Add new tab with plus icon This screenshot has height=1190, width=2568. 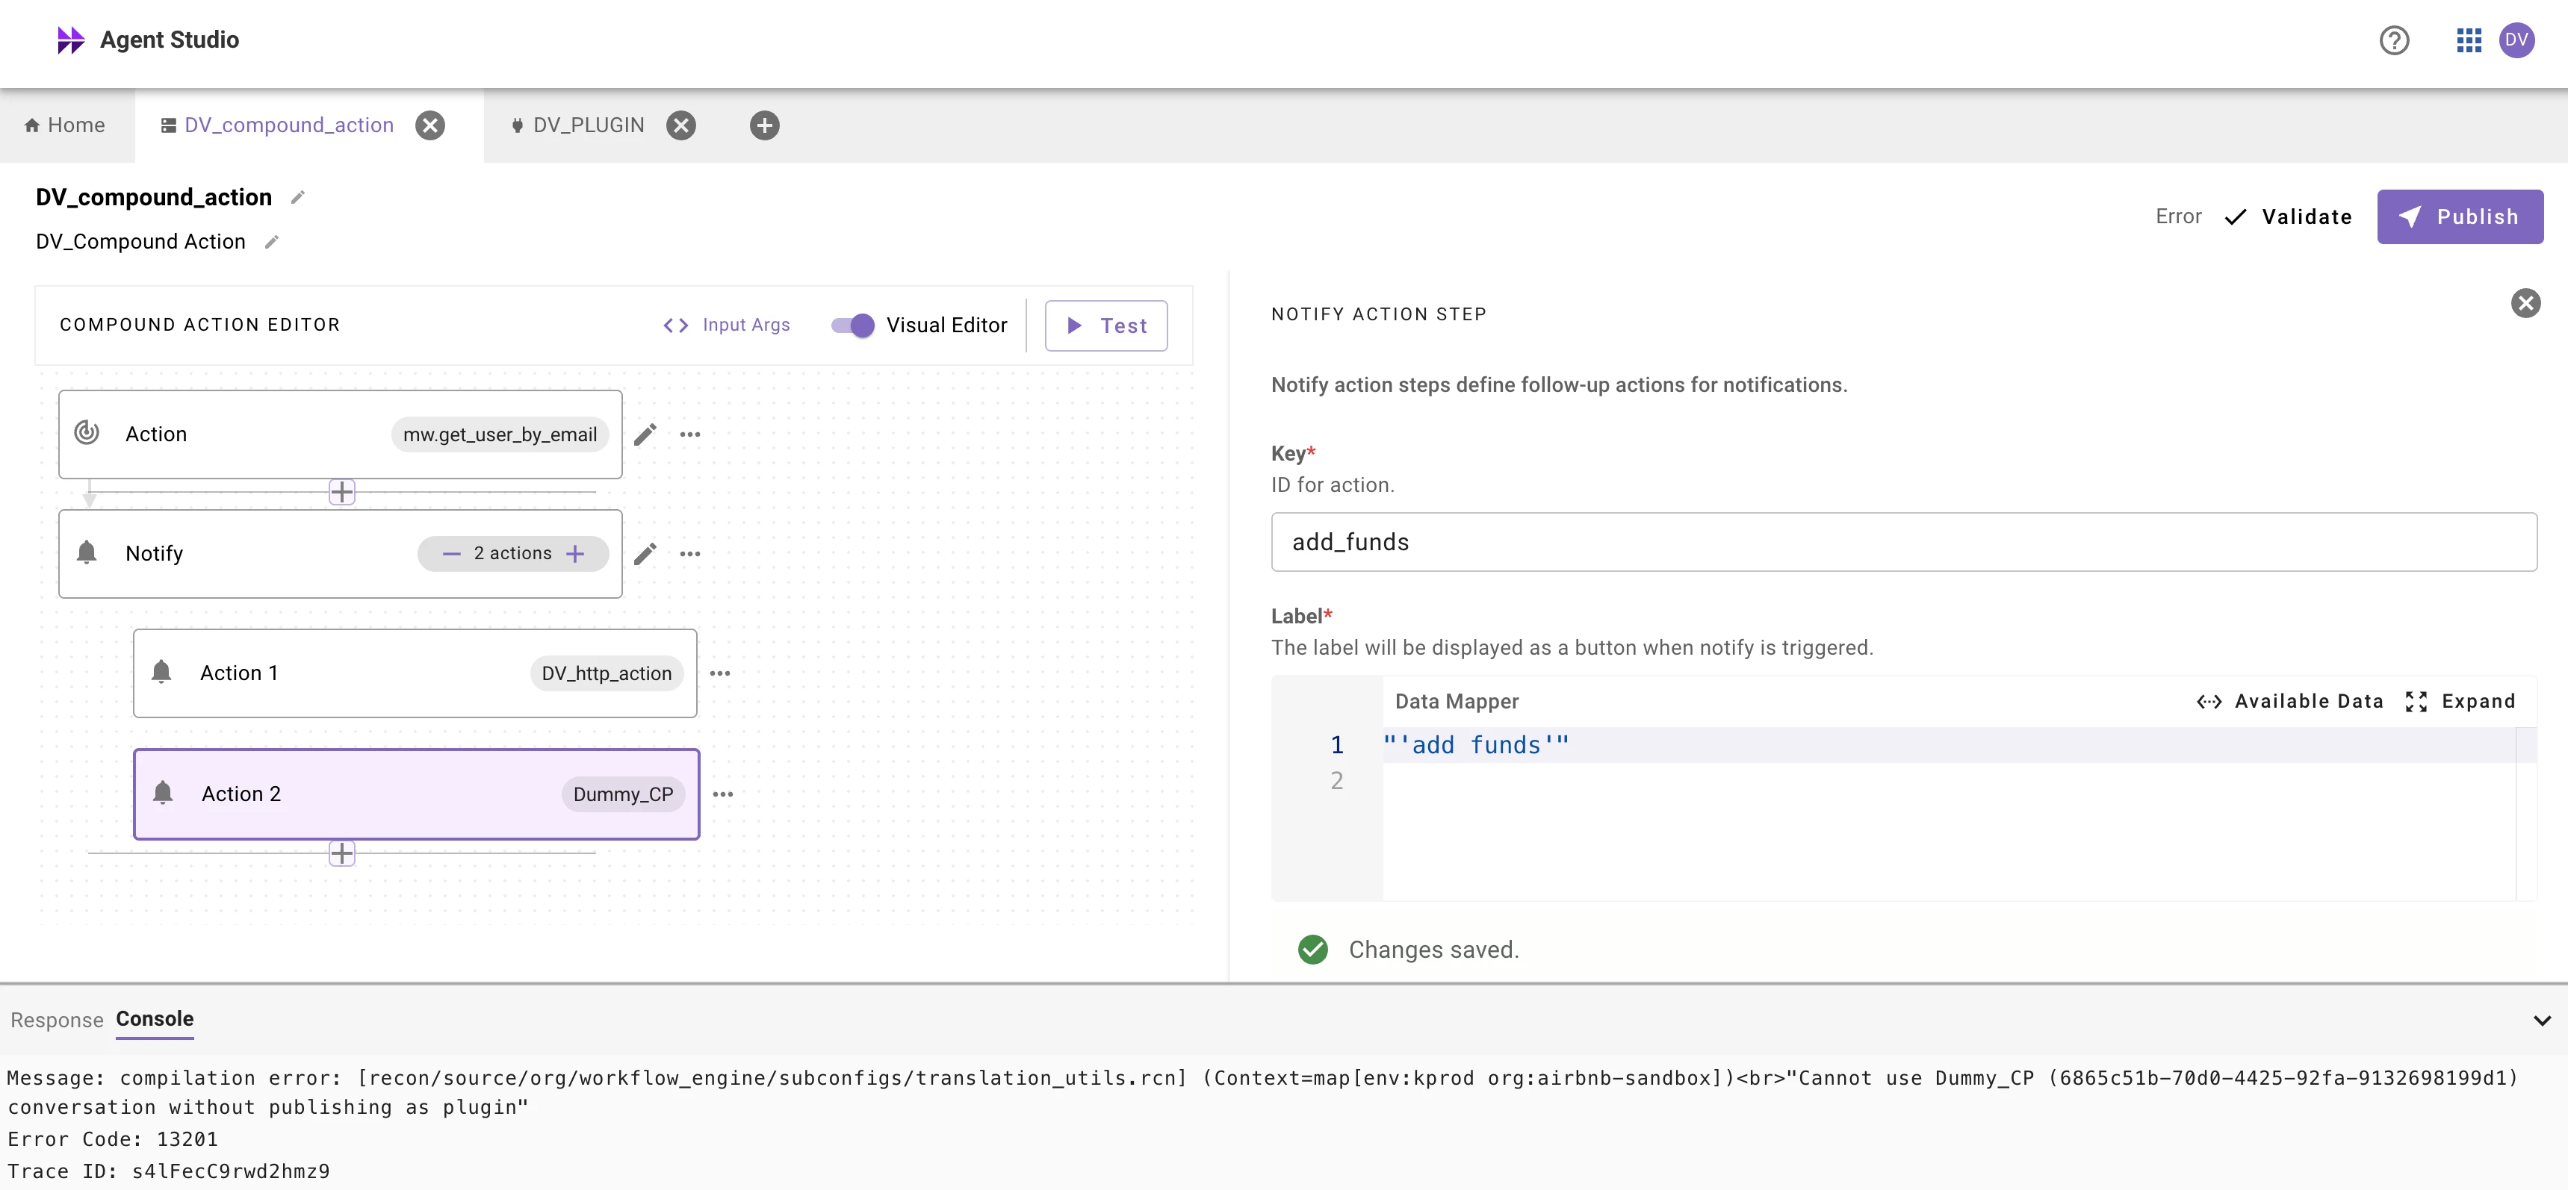pos(765,125)
